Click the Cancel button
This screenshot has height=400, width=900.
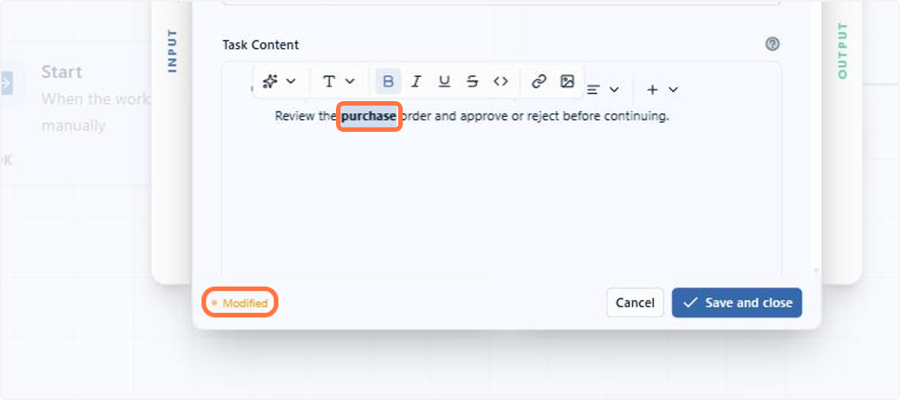(x=634, y=303)
